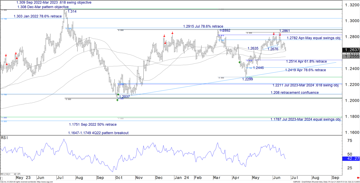Click the 25 level on the RSI axis
The height and width of the screenshot is (183, 360).
pos(349,168)
